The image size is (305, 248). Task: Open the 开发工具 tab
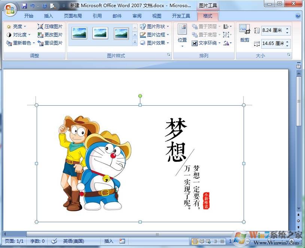click(x=181, y=16)
